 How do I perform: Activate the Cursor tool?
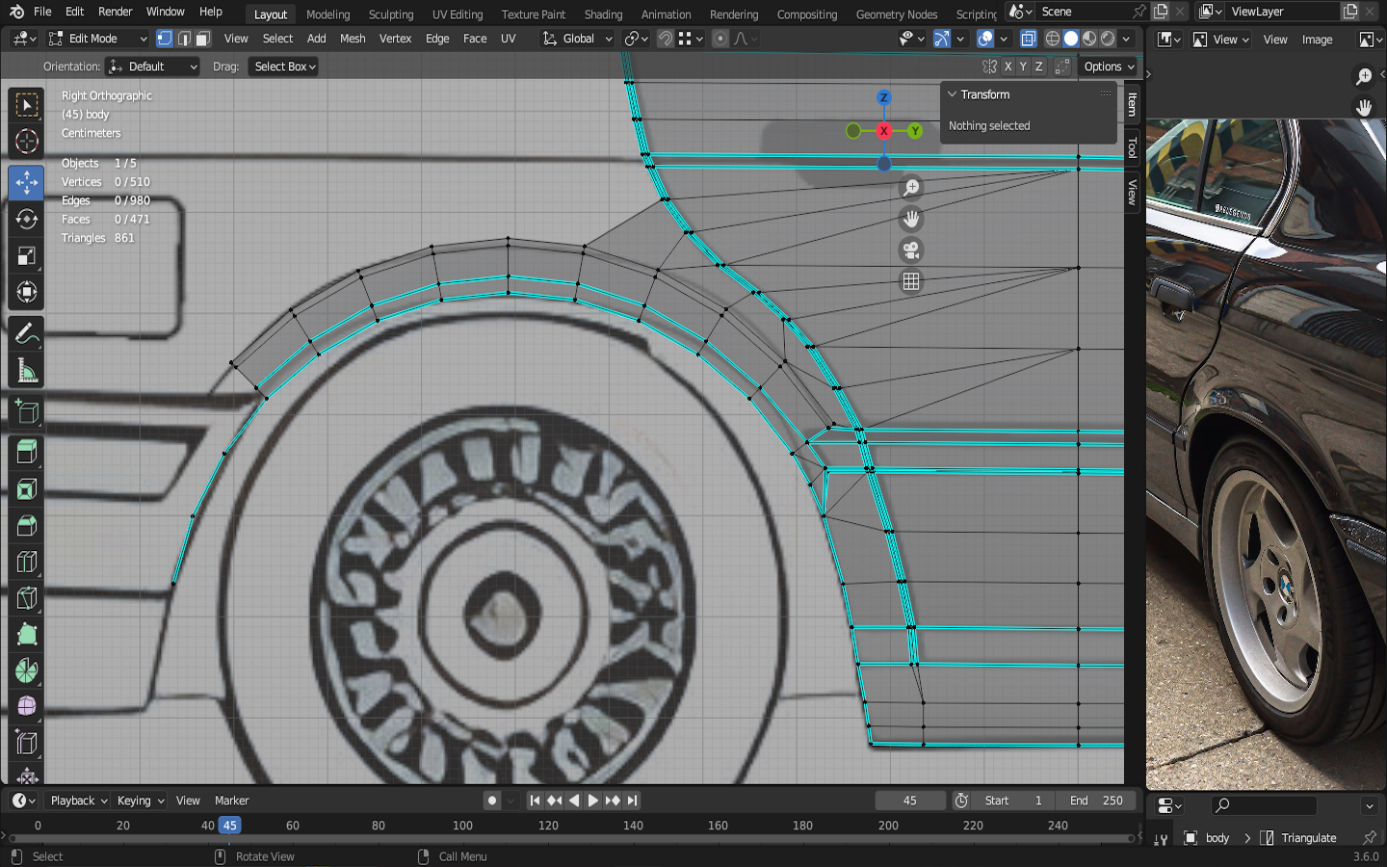26,142
